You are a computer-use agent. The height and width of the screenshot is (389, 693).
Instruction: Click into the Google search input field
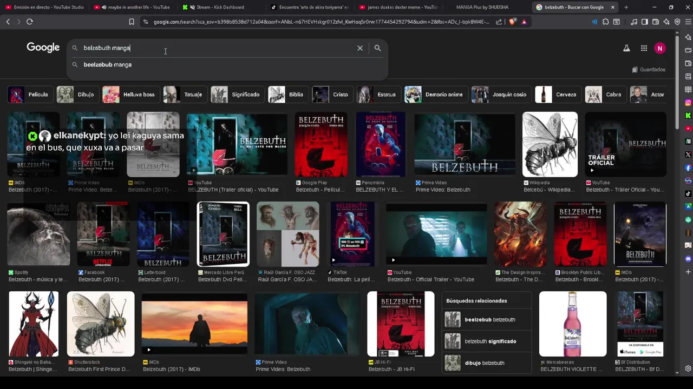click(x=217, y=48)
